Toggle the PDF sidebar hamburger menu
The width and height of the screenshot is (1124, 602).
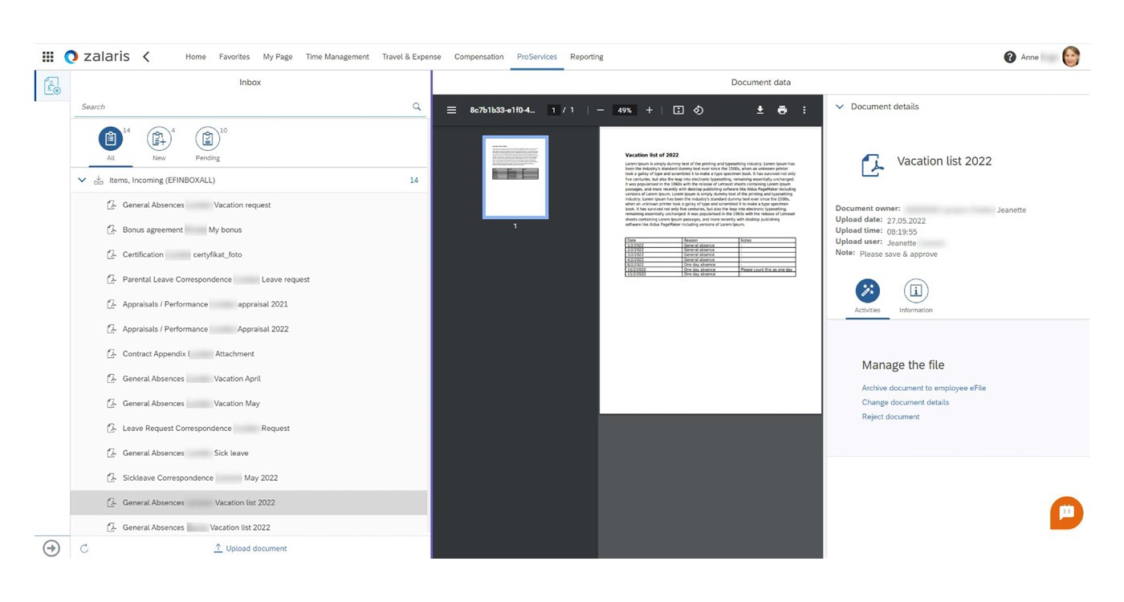[x=451, y=110]
